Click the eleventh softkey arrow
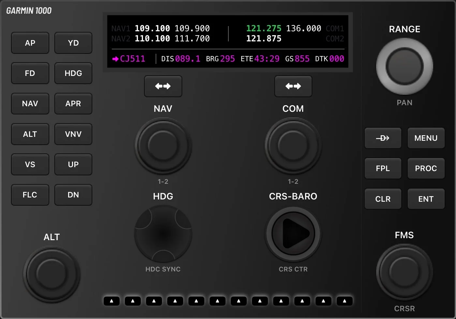This screenshot has width=456, height=319. click(323, 301)
